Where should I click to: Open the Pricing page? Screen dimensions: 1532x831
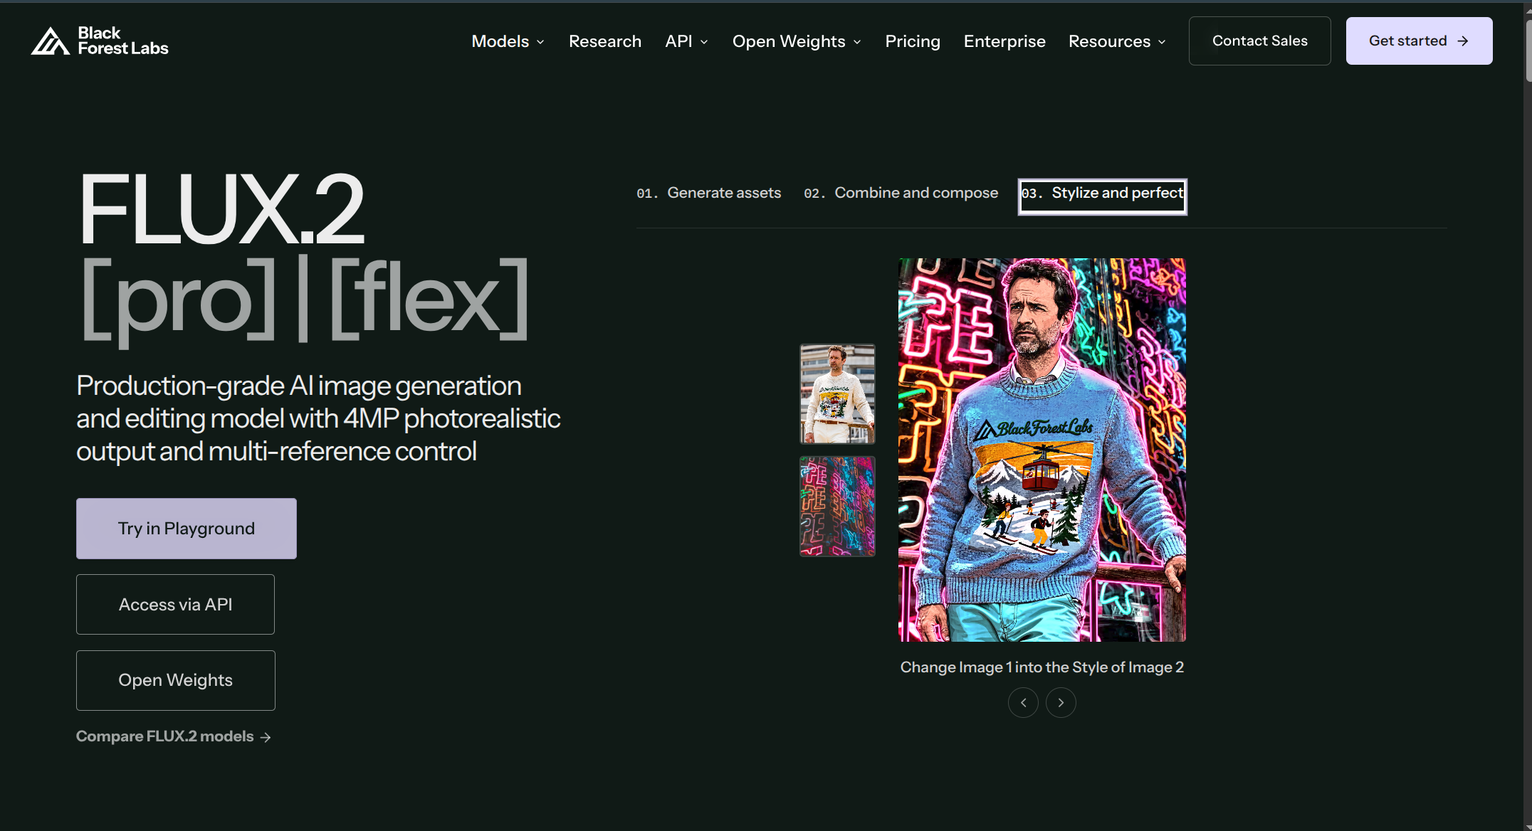913,41
